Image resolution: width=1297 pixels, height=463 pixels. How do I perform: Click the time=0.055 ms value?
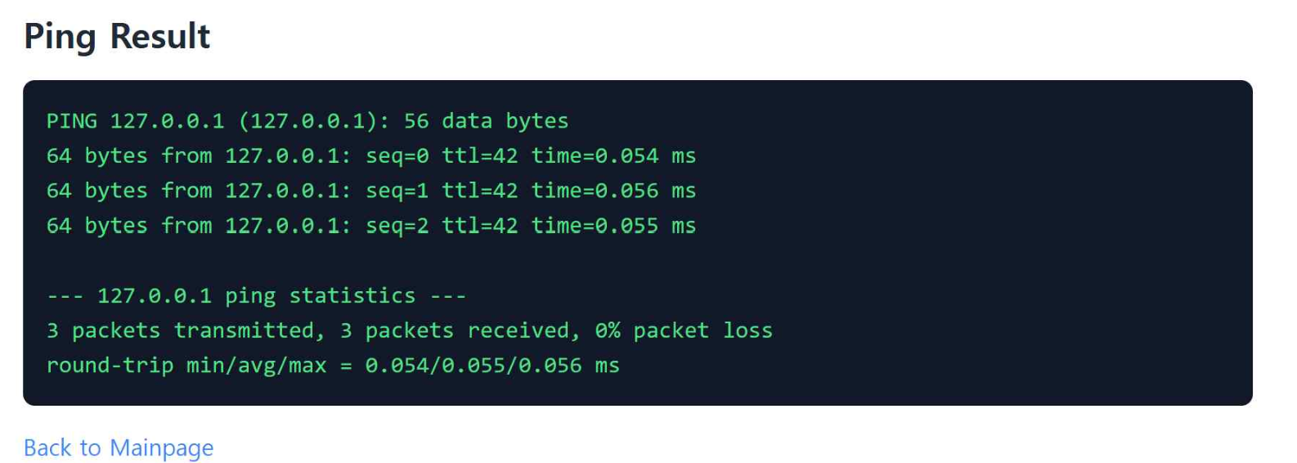613,227
